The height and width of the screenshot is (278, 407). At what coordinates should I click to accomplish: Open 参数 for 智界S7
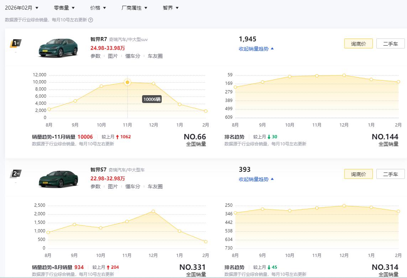[95, 186]
